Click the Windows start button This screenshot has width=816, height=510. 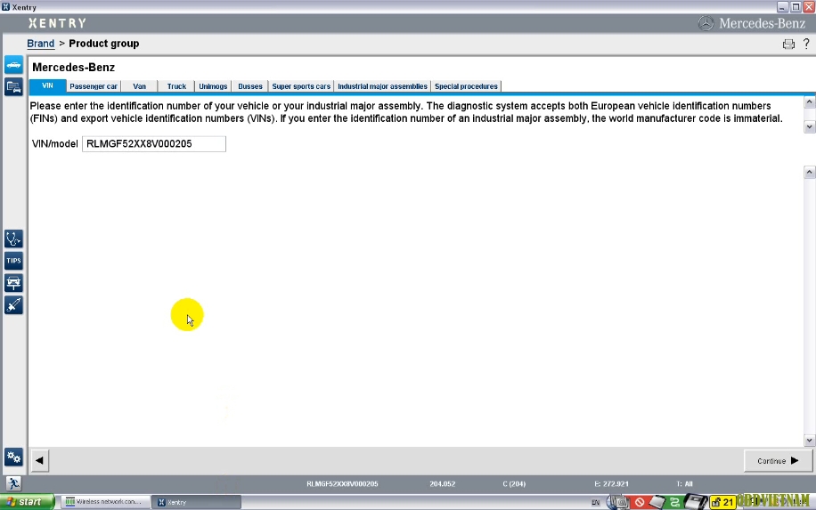[27, 502]
